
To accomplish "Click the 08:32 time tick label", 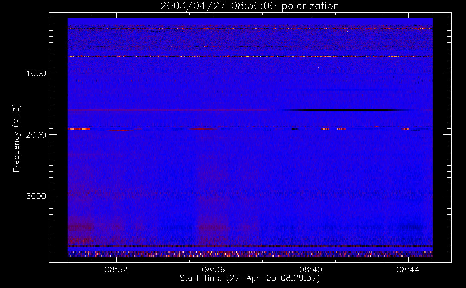I will click(x=116, y=270).
